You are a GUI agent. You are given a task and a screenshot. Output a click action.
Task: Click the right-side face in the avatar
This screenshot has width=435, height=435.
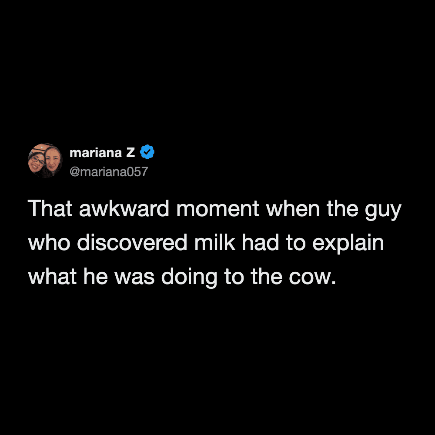(53, 160)
